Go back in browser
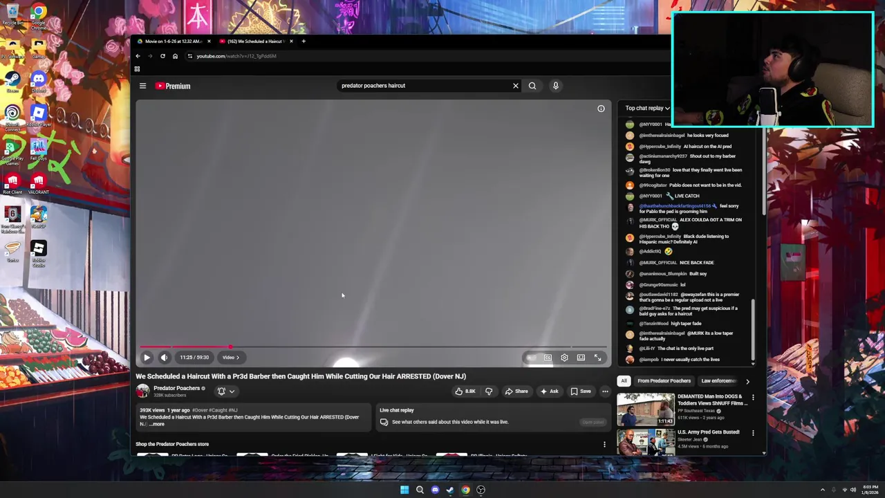Screen dimensions: 885x498 138,56
